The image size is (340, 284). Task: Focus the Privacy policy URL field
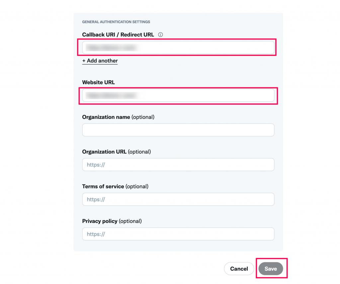click(x=178, y=234)
